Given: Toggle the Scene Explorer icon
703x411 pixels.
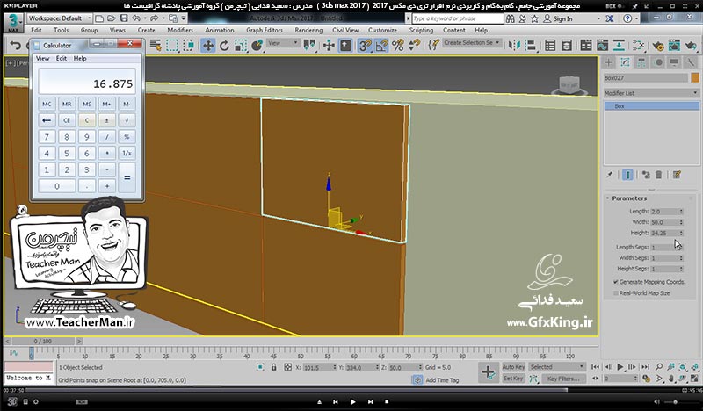Looking at the screenshot, I should point(550,46).
